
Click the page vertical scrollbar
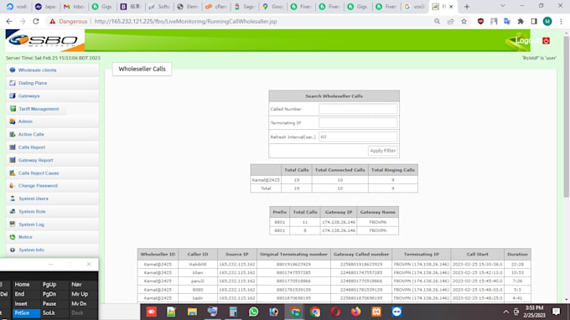(566, 116)
